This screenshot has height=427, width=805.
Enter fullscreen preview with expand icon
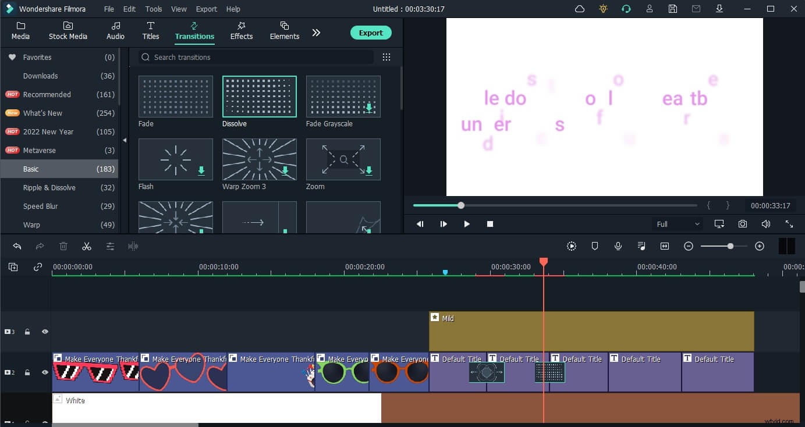pyautogui.click(x=789, y=224)
